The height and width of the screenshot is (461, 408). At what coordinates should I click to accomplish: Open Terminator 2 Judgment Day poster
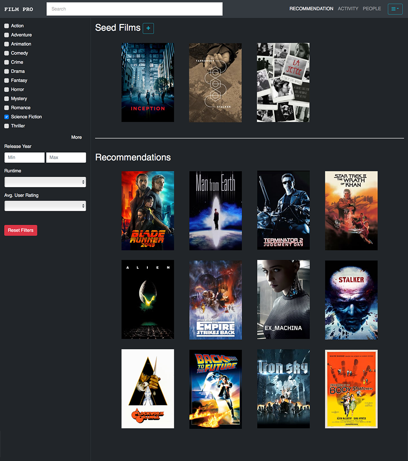tap(283, 210)
